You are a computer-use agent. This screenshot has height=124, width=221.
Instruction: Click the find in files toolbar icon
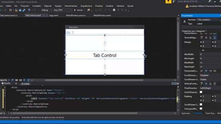88,10
